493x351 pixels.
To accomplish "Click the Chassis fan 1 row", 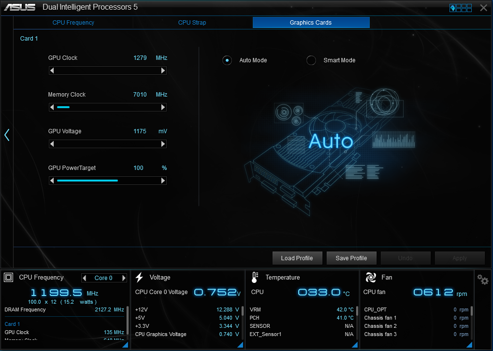I will point(416,318).
